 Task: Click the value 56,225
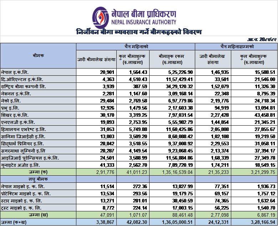coord(222,208)
